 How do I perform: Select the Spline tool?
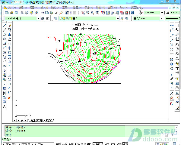tap(4, 62)
